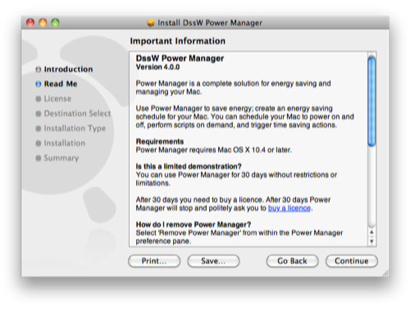Click the Continue button
The image size is (410, 310).
pyautogui.click(x=352, y=261)
